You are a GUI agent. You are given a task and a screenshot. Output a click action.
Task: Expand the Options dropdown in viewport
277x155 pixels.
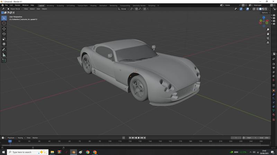pyautogui.click(x=265, y=13)
